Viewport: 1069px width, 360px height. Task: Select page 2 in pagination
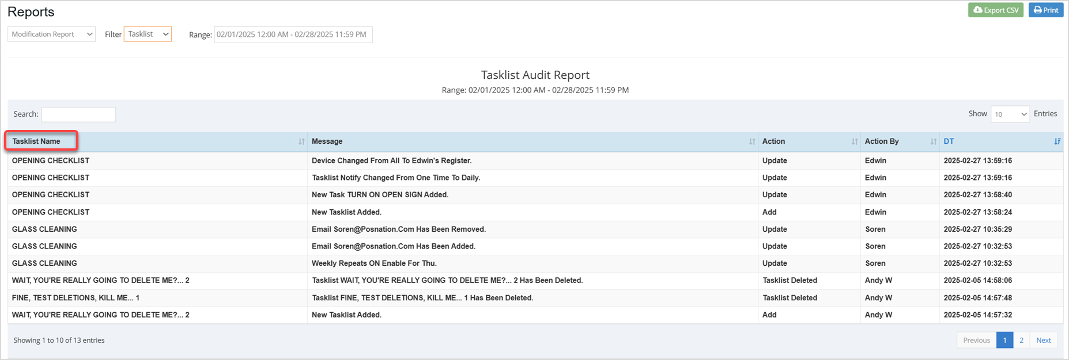click(x=1021, y=340)
